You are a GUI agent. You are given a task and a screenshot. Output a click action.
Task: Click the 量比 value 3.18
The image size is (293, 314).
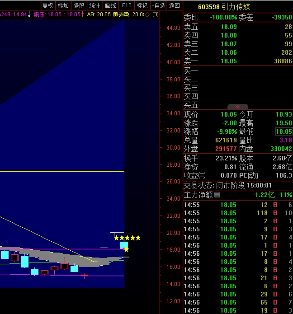click(x=286, y=140)
